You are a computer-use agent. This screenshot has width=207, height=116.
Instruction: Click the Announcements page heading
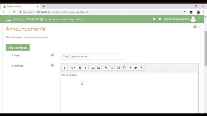(x=25, y=29)
